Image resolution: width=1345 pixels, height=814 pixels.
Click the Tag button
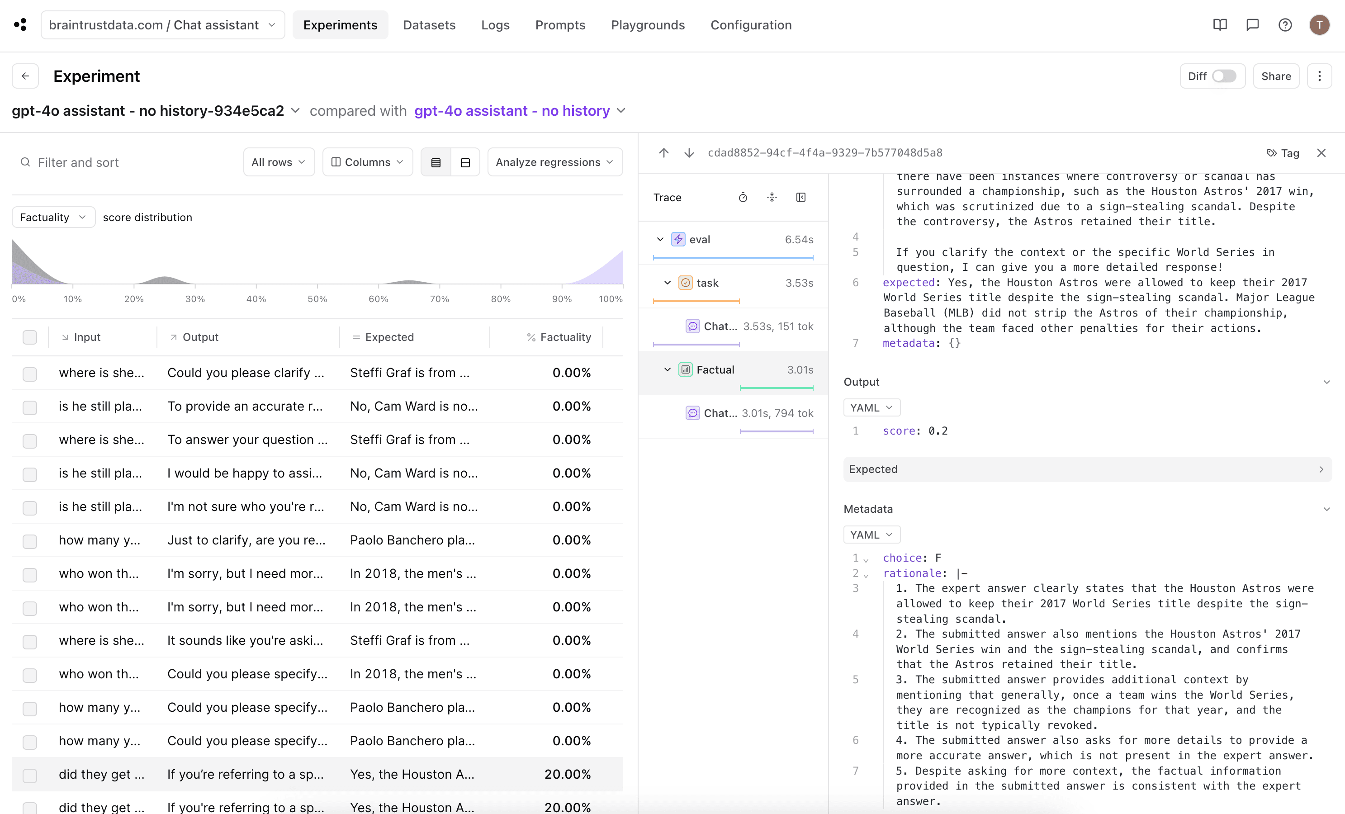(x=1283, y=153)
